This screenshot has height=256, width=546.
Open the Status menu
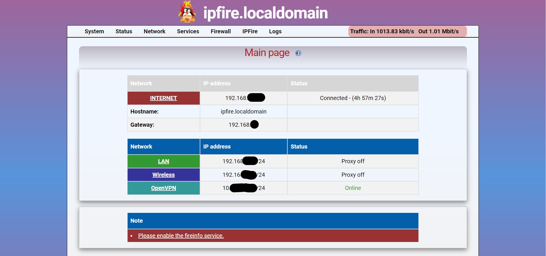[x=124, y=31]
